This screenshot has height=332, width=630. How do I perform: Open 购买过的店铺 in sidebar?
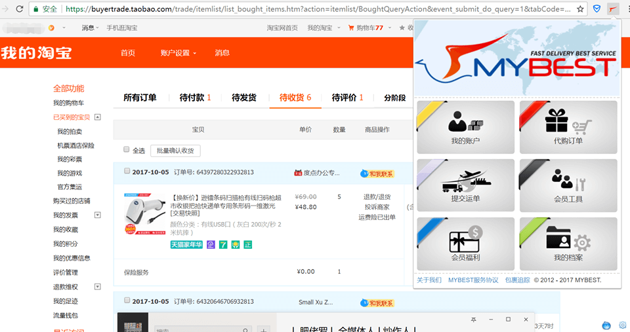(x=72, y=201)
